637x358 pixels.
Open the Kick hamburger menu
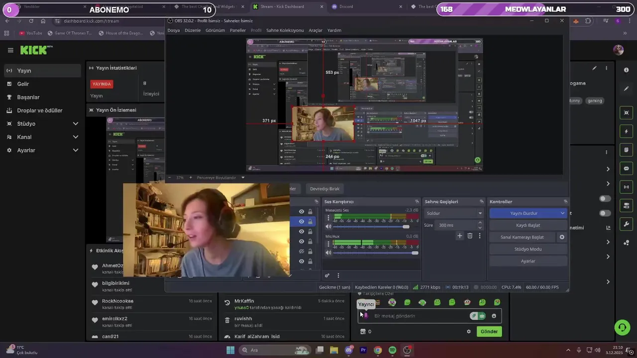[x=10, y=50]
